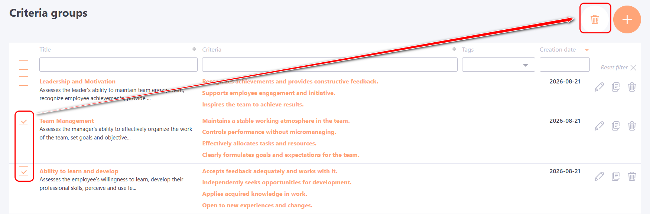Image resolution: width=650 pixels, height=214 pixels.
Task: Duplicate the Team Management group
Action: 615,126
